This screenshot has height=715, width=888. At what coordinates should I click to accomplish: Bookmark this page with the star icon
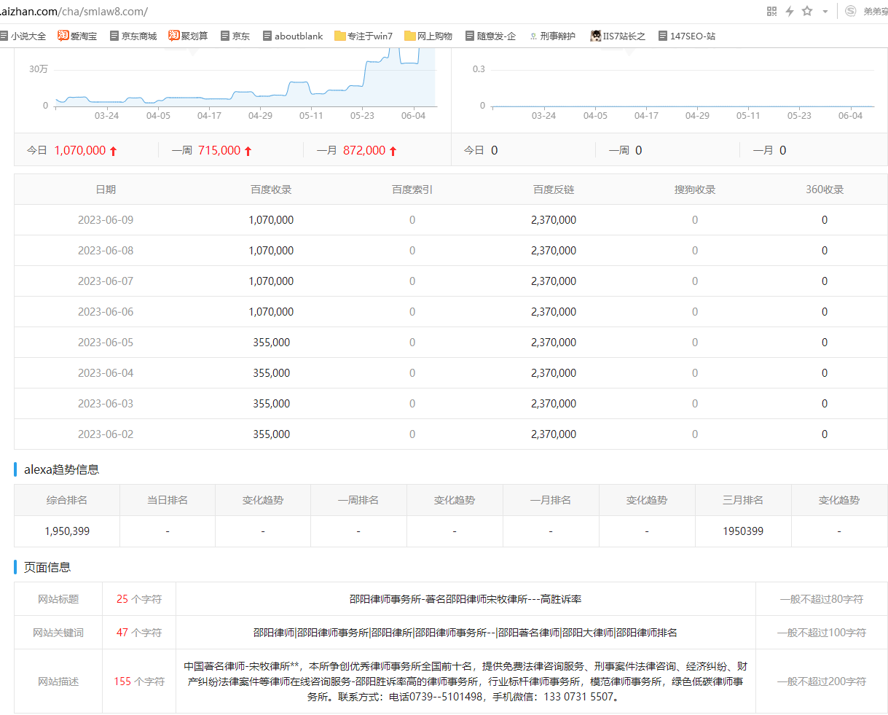pyautogui.click(x=807, y=11)
